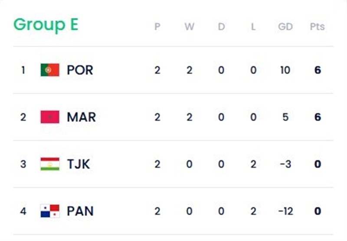Click the D column header
The height and width of the screenshot is (241, 347).
click(x=221, y=27)
